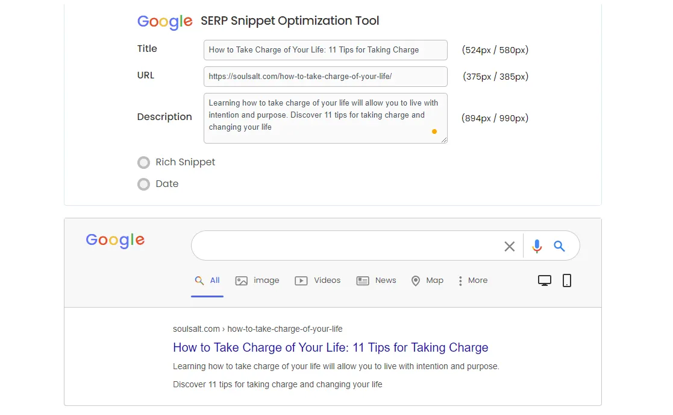Enable the Date option
The width and height of the screenshot is (673, 415).
[143, 184]
